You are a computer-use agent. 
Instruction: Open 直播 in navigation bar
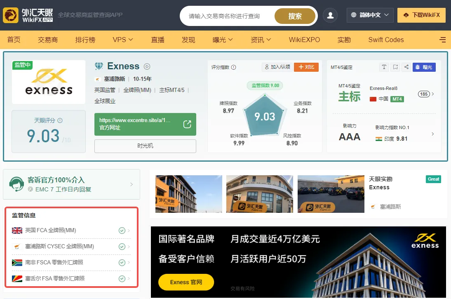pyautogui.click(x=157, y=40)
